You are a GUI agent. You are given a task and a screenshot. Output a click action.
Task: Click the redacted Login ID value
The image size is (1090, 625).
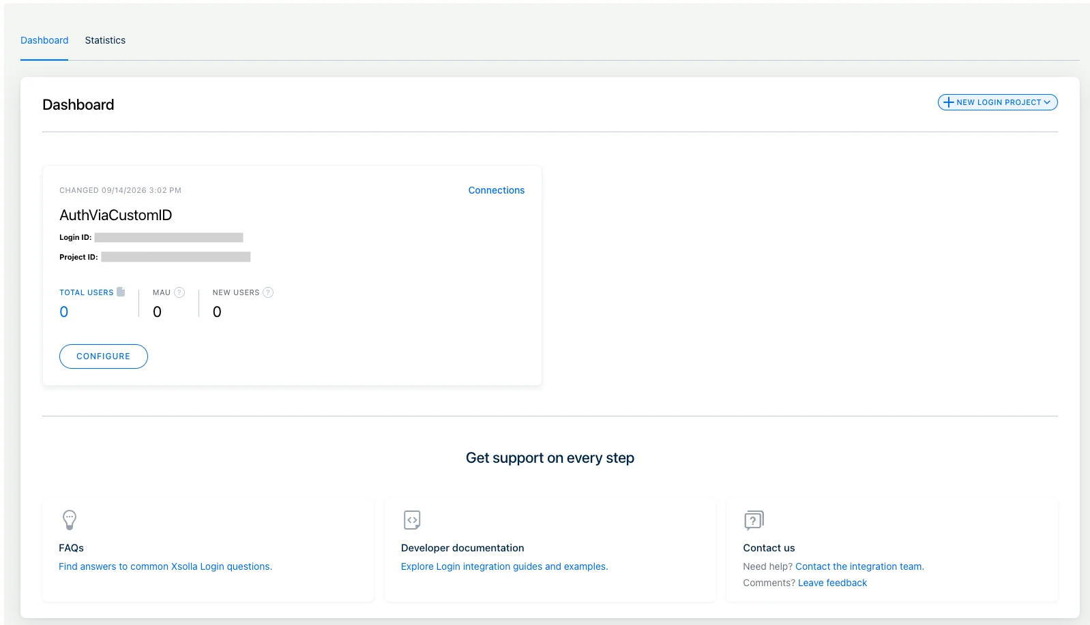click(168, 237)
